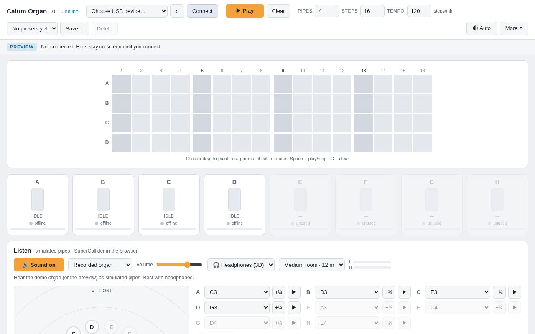This screenshot has width=535, height=334.
Task: Raise pipe A by quarter tone
Action: point(278,292)
